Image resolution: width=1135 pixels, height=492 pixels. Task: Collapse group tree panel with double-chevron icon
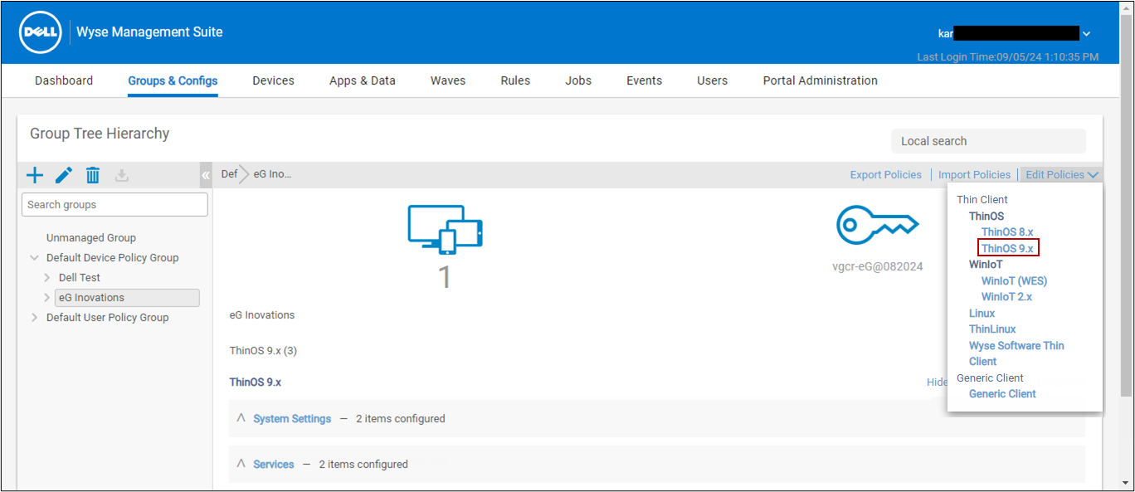click(x=206, y=175)
